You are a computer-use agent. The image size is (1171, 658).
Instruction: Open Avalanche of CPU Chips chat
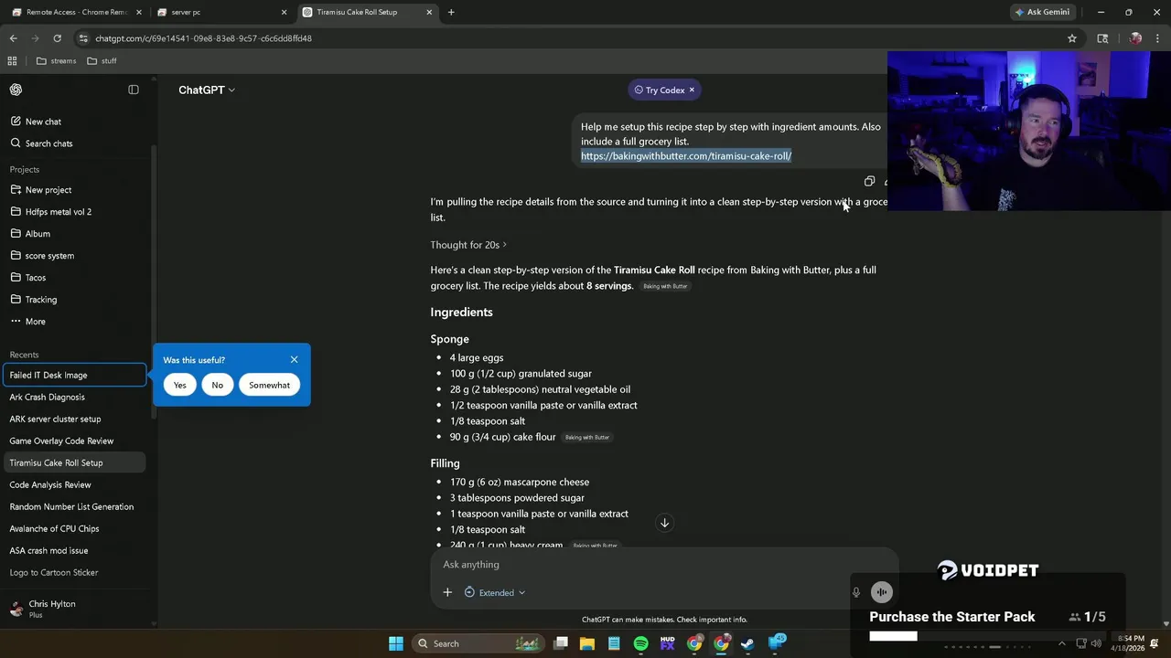click(74, 528)
